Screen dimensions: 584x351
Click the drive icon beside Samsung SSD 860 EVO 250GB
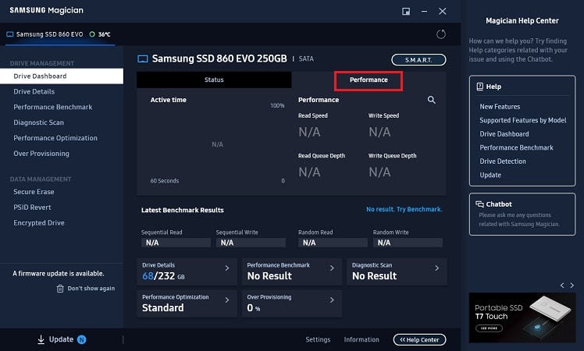pyautogui.click(x=143, y=58)
